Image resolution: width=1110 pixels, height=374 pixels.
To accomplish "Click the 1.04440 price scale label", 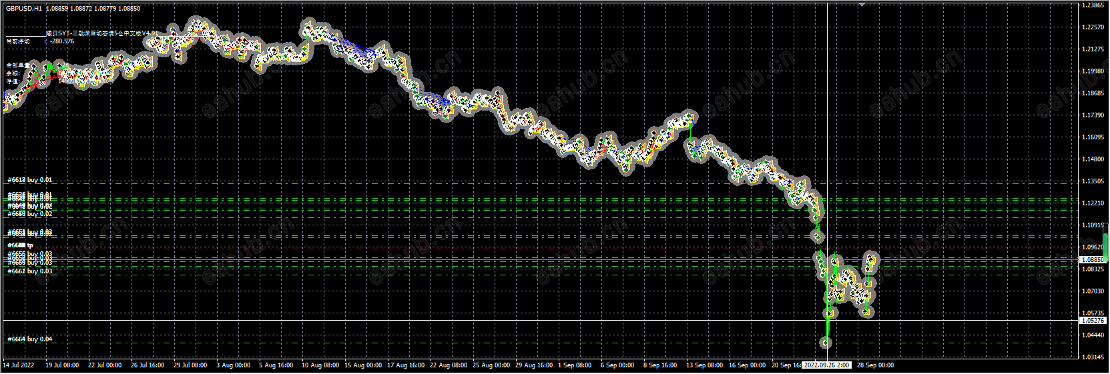I will point(1093,335).
